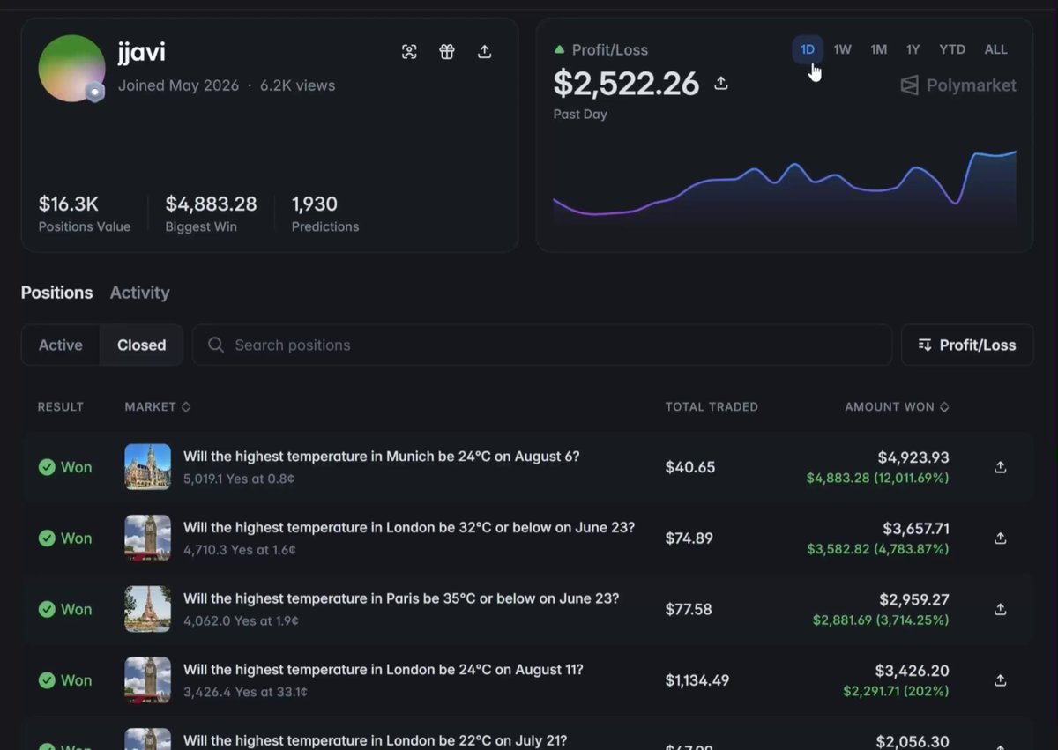Viewport: 1058px width, 750px height.
Task: Select the Closed positions filter
Action: (141, 345)
